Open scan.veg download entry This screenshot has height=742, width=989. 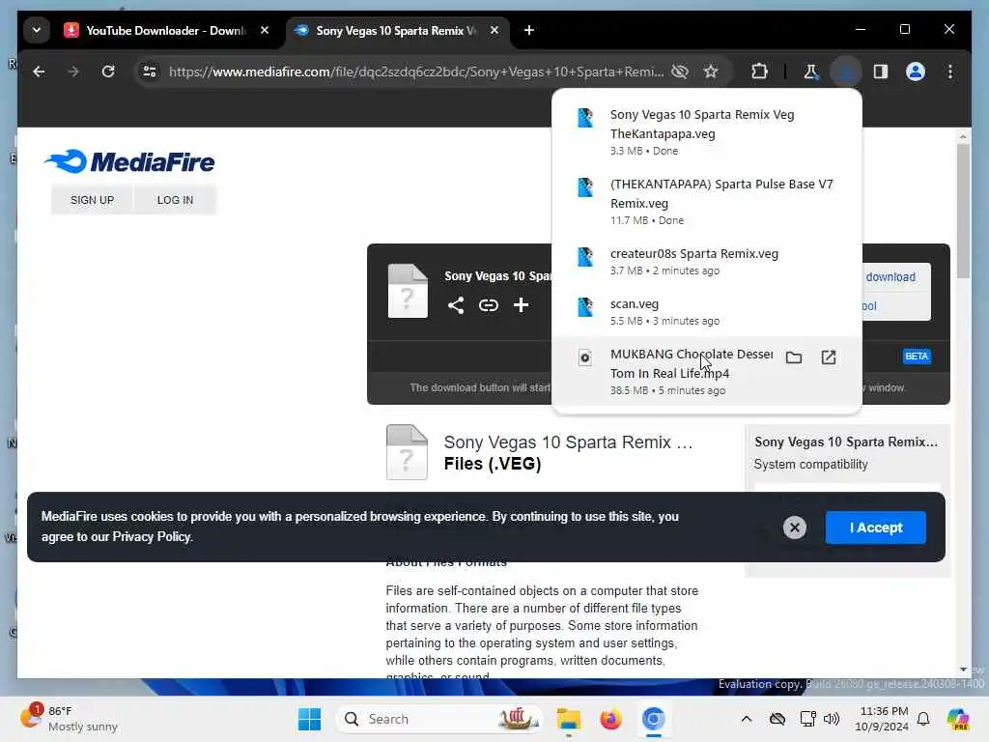coord(706,312)
